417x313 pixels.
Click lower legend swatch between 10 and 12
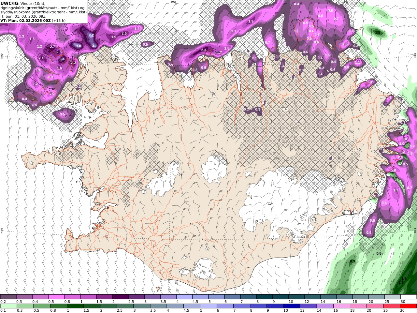(x=292, y=306)
